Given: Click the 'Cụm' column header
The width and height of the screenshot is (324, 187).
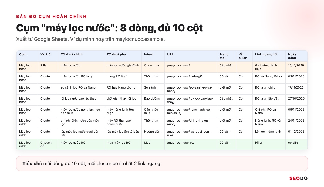Looking at the screenshot, I should [x=27, y=56].
